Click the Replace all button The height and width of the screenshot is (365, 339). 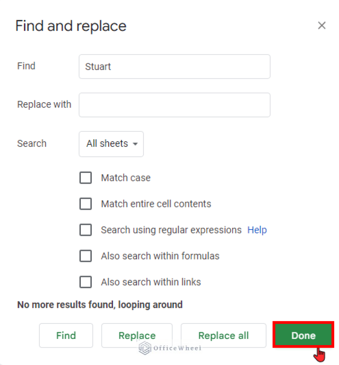pos(223,335)
